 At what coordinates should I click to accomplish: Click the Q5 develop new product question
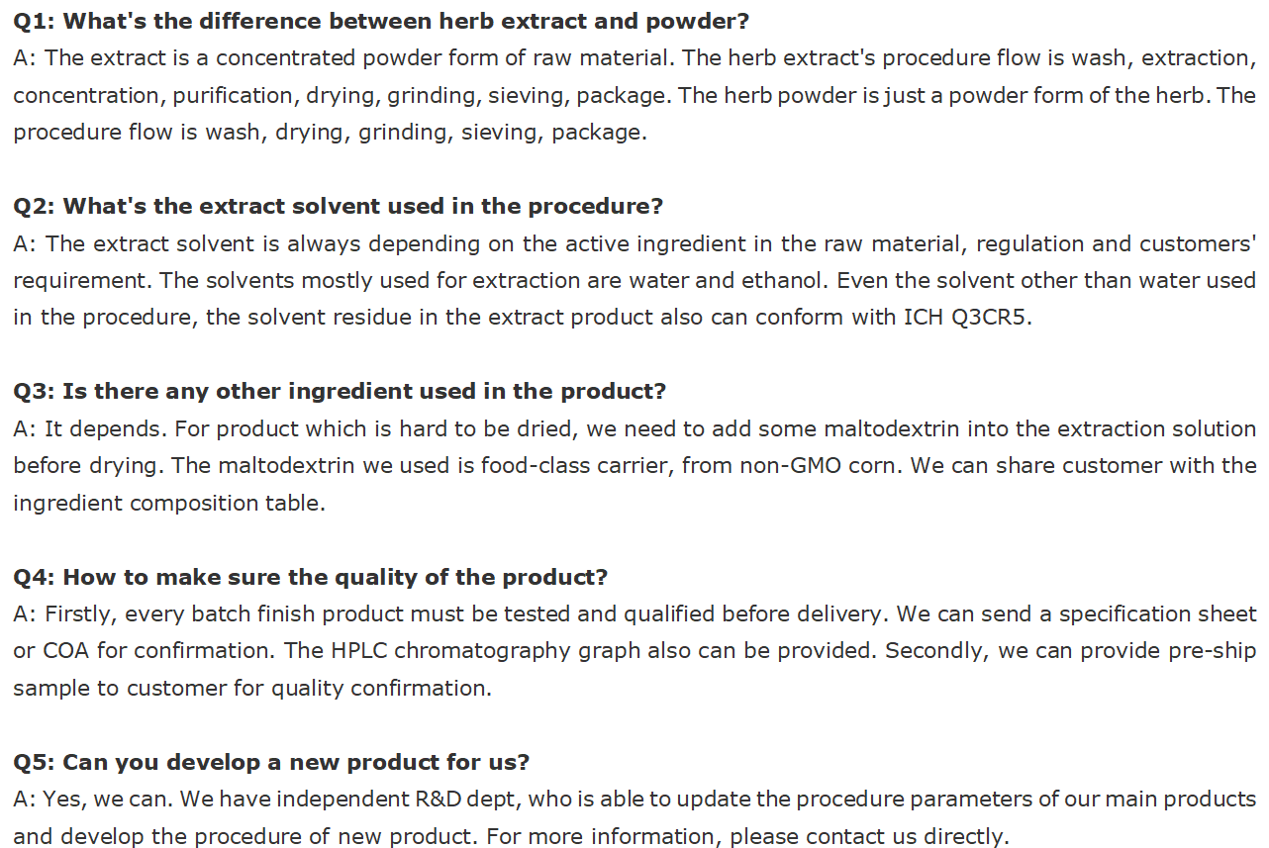pyautogui.click(x=271, y=762)
